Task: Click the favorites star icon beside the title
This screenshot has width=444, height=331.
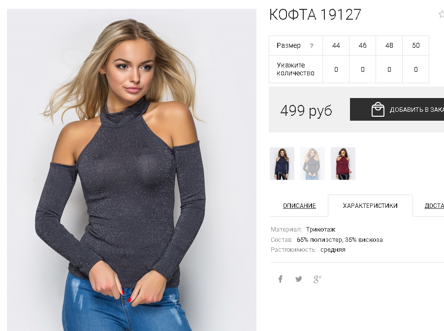Action: [442, 14]
